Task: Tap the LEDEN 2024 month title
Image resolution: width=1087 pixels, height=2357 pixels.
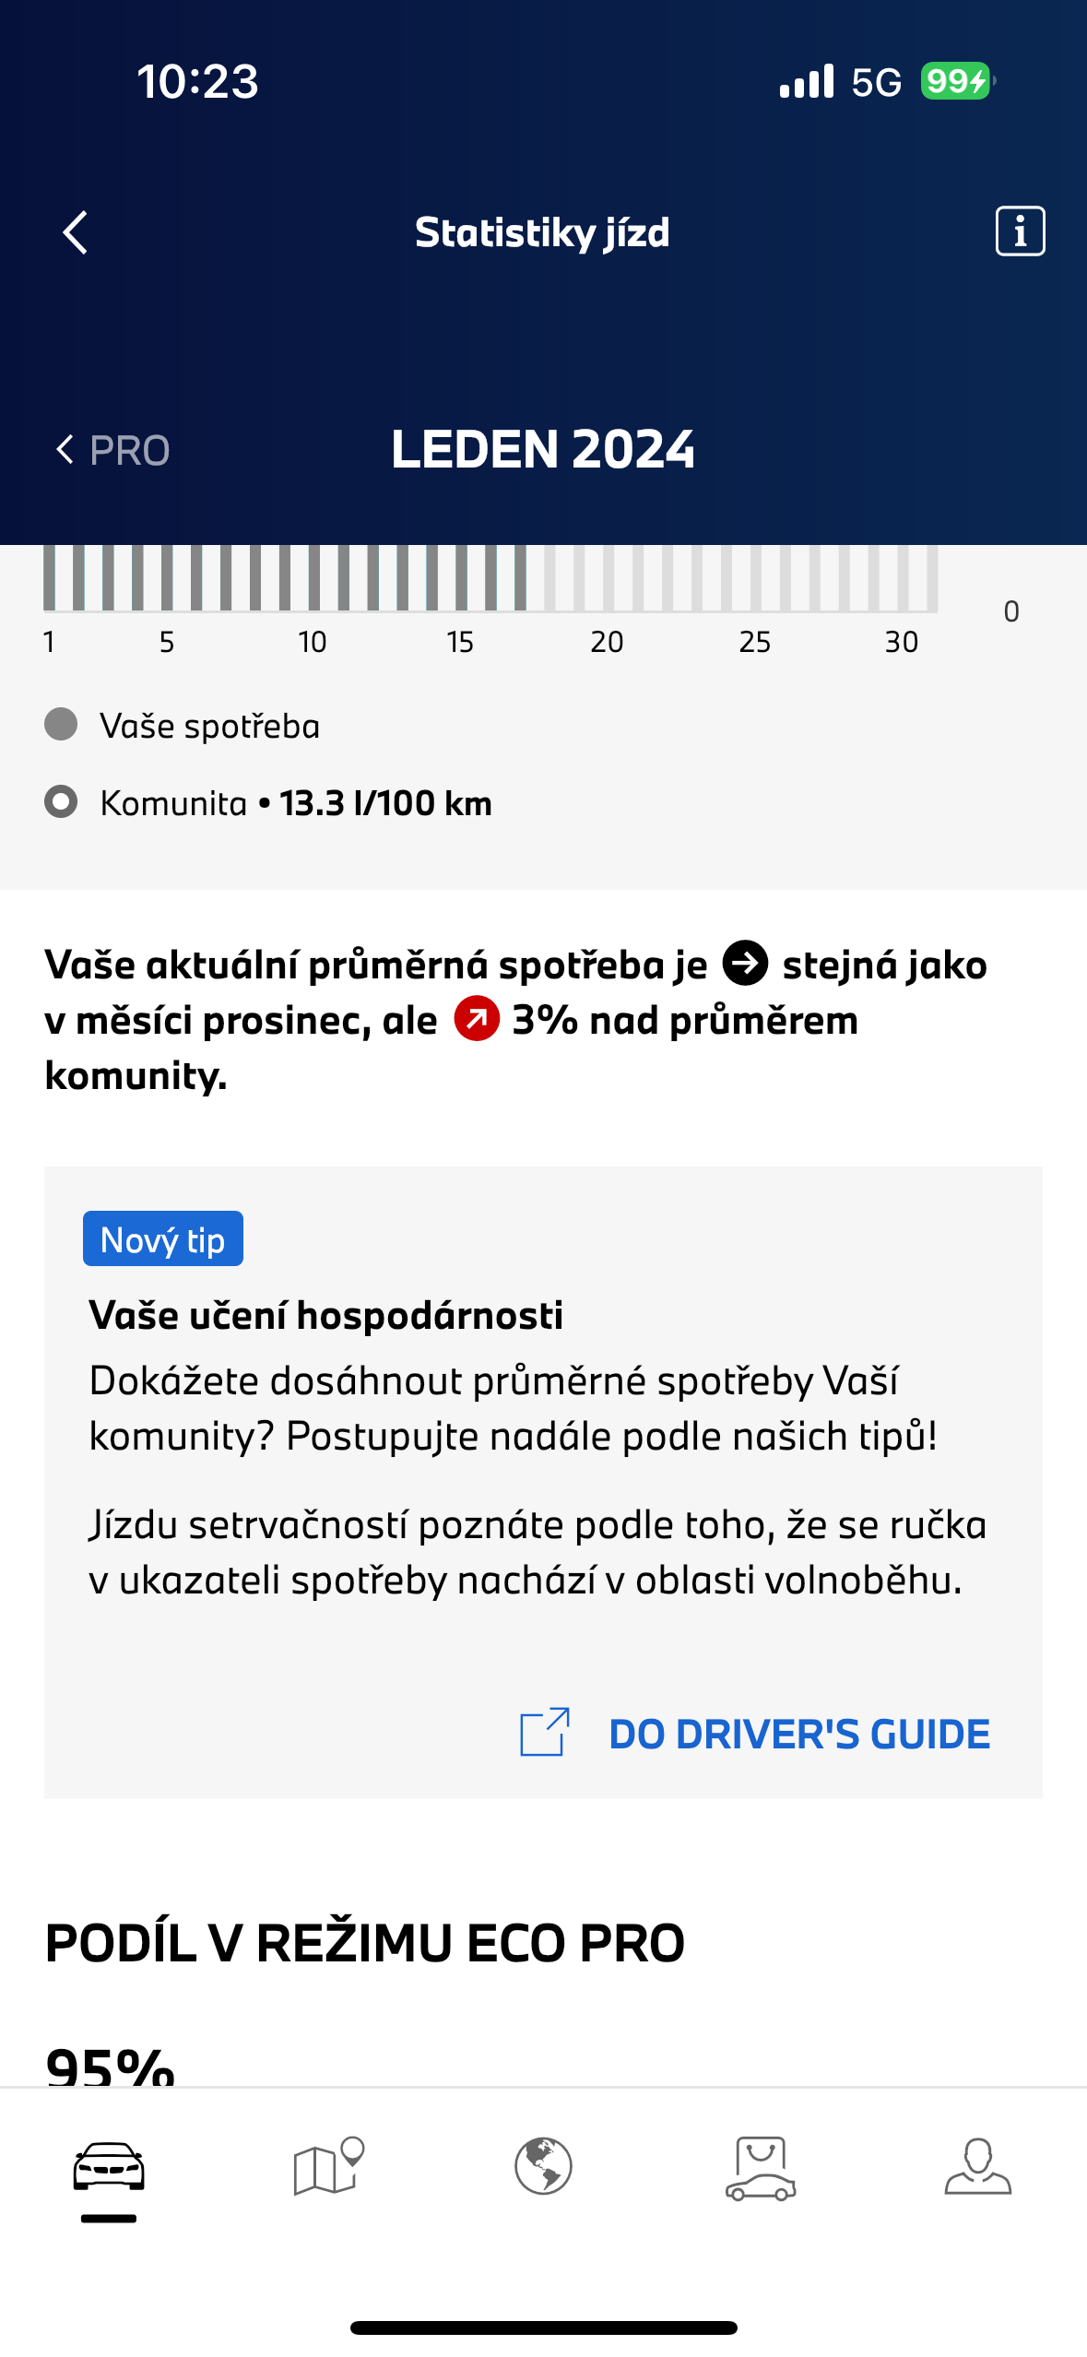Action: (x=543, y=450)
